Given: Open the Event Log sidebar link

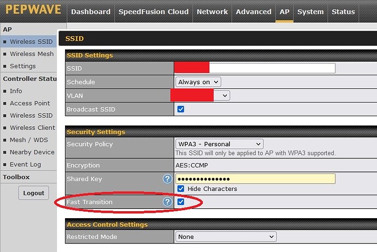Looking at the screenshot, I should click(25, 164).
